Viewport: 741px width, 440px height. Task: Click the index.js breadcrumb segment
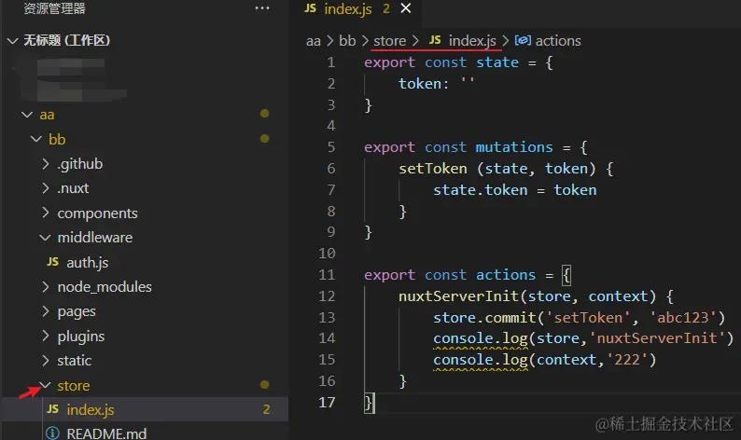pyautogui.click(x=472, y=41)
